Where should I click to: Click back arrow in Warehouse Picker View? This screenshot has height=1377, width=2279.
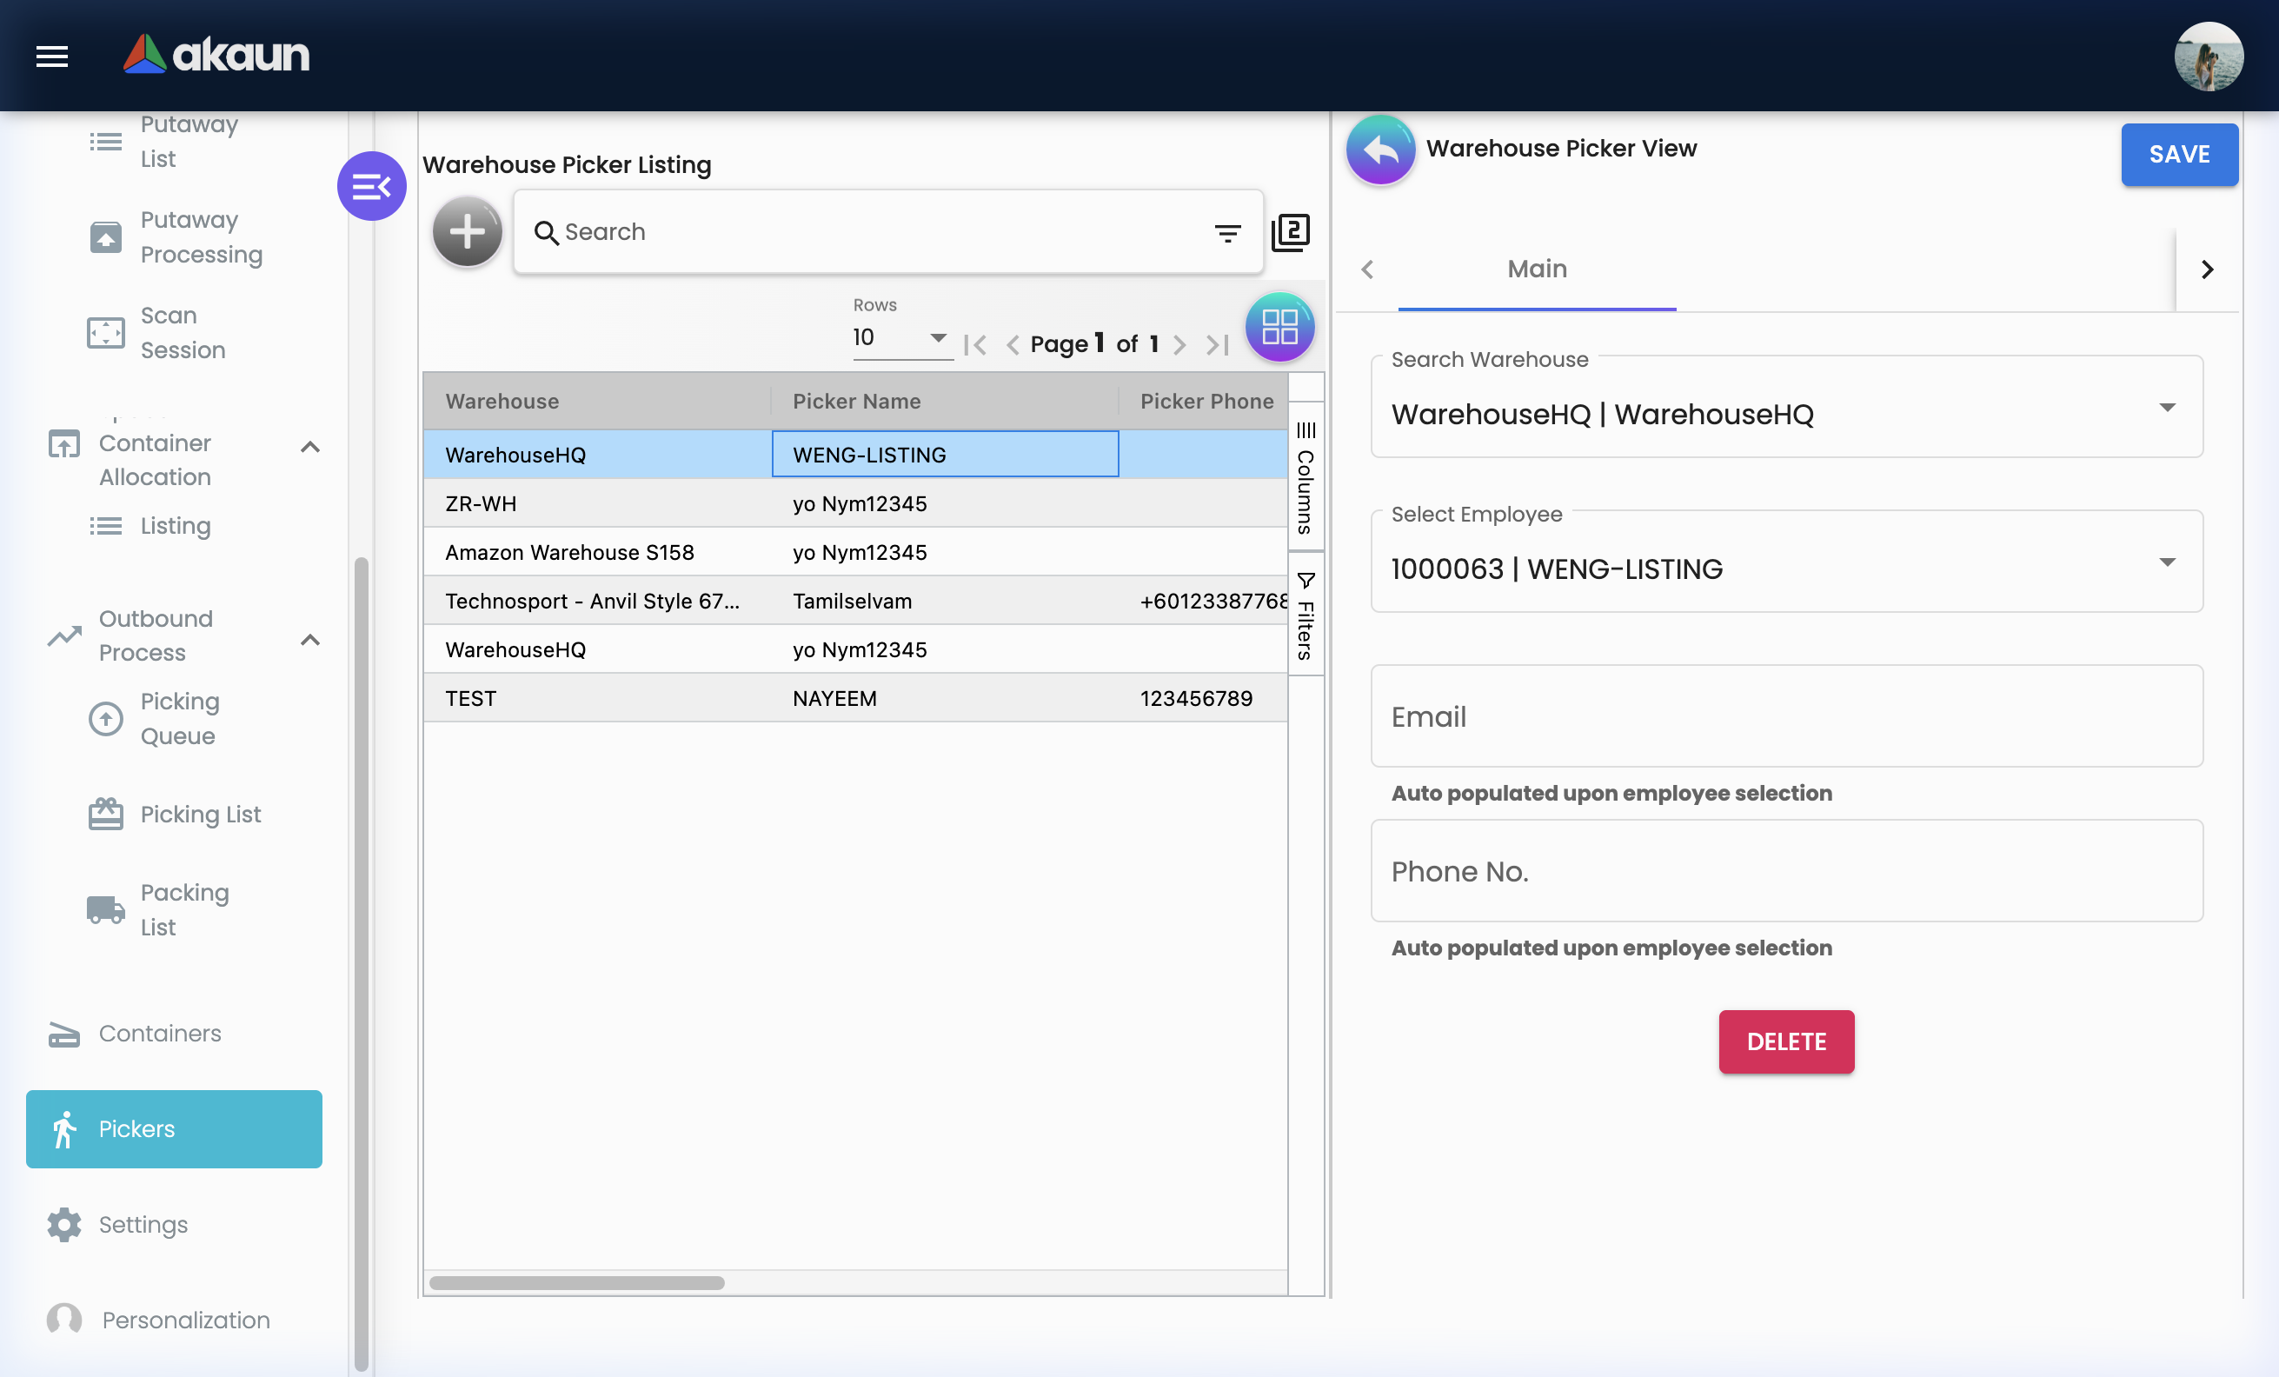(x=1380, y=149)
